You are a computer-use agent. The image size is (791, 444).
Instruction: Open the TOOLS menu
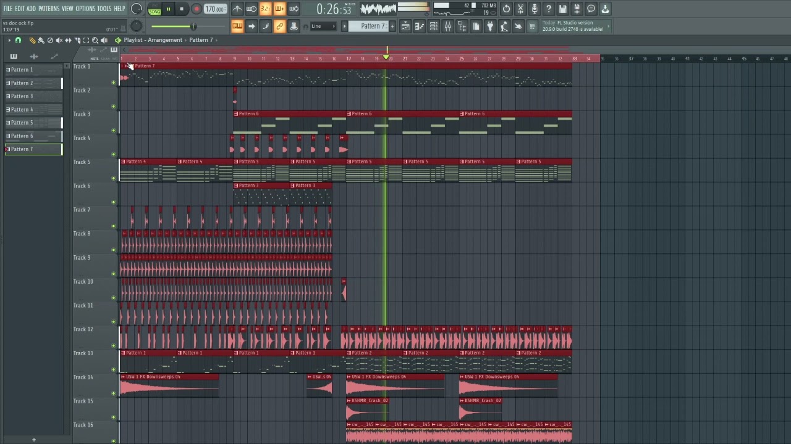pos(104,9)
